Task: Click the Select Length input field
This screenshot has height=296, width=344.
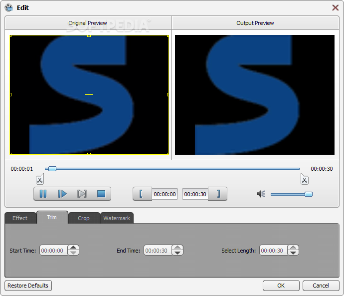Action: tap(274, 251)
